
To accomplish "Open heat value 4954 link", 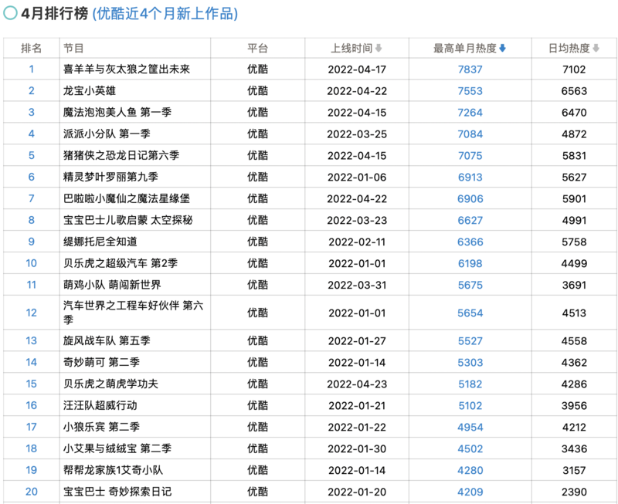I will click(470, 428).
